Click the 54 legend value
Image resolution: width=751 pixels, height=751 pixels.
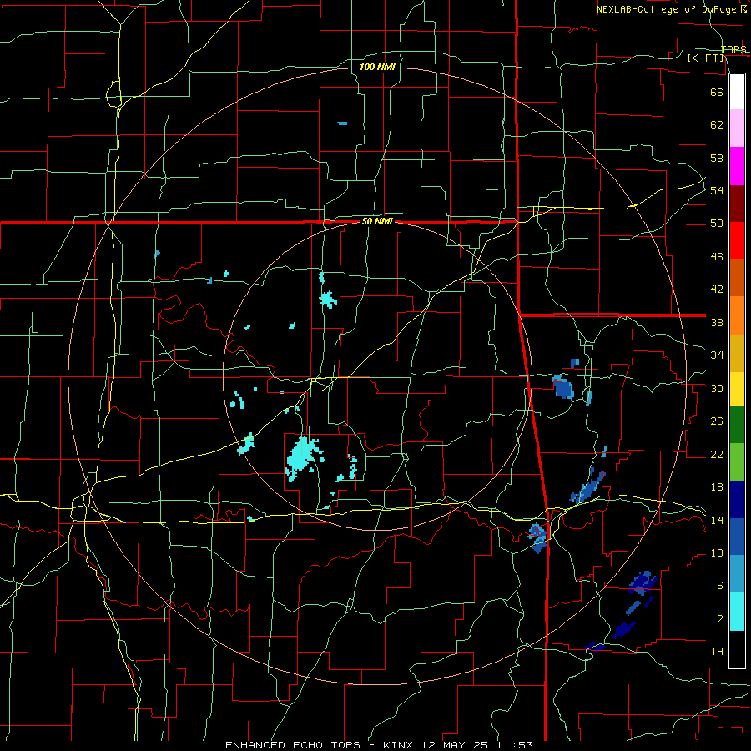tap(717, 191)
